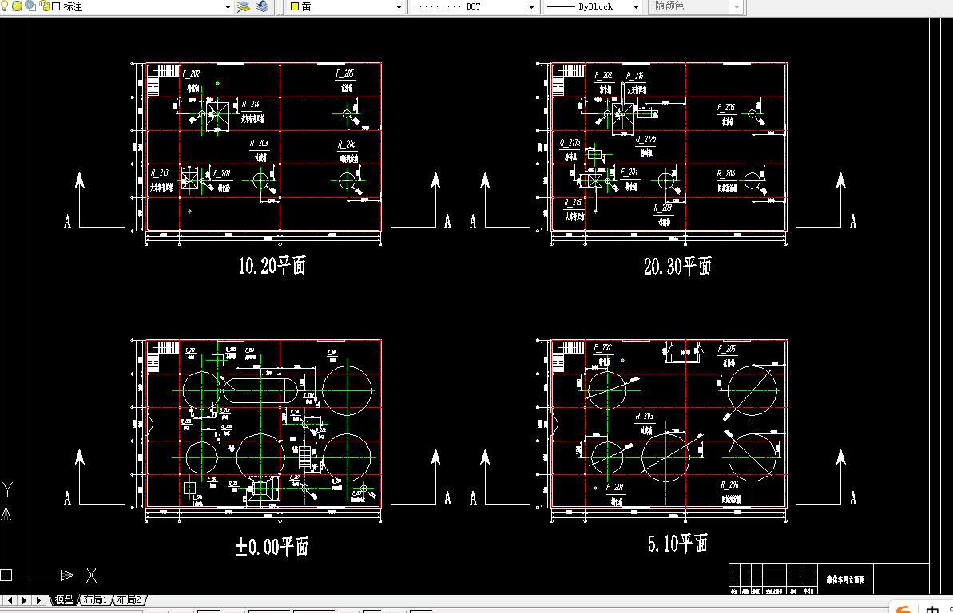The height and width of the screenshot is (613, 953).
Task: Select the F_202 label in the 10.20 plan
Action: point(192,73)
